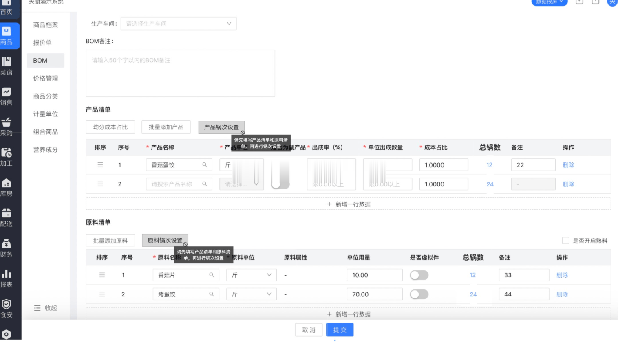
Task: Click the 均分成本占比 button
Action: pos(110,127)
